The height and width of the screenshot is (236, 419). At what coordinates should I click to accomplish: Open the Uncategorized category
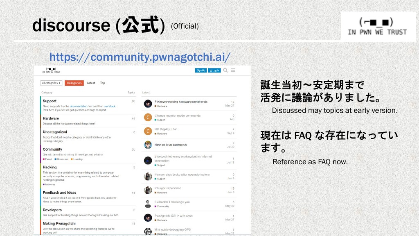(x=55, y=132)
